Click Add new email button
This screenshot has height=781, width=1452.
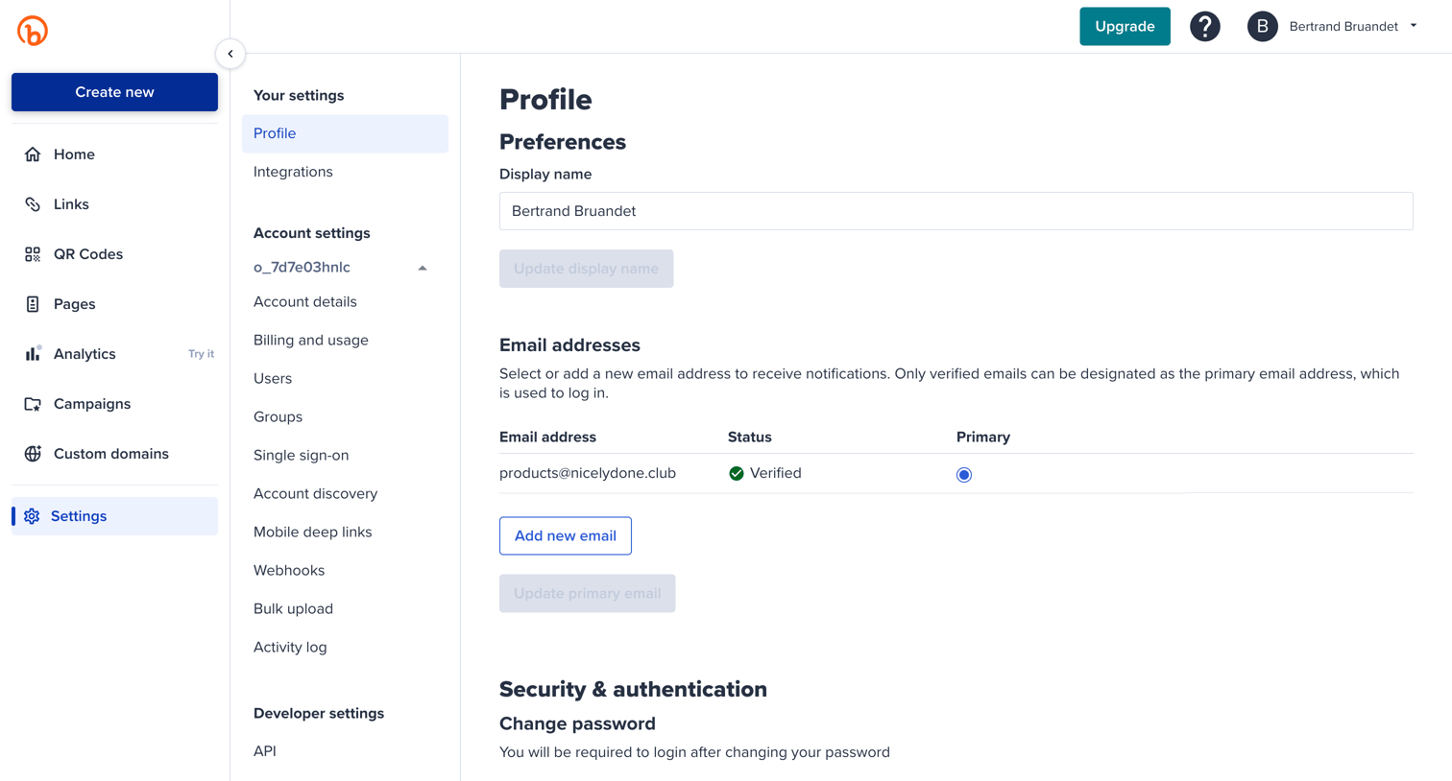(x=566, y=536)
